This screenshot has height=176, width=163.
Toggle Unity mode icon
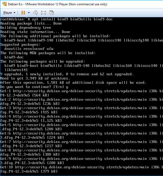coord(52,13)
